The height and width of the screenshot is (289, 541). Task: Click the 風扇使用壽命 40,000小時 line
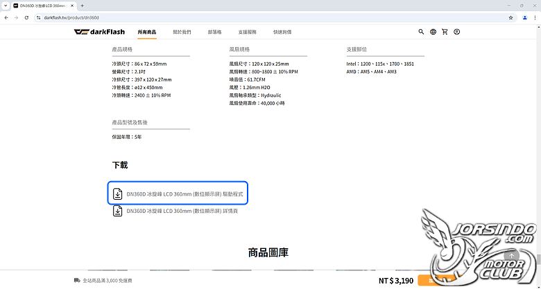point(257,103)
